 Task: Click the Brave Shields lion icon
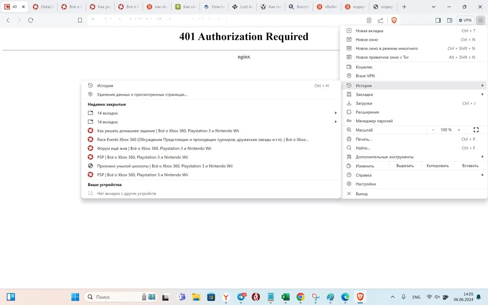[394, 20]
